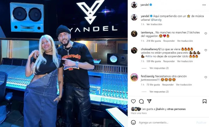Screen dimensions: 209x127
Task: Open jbalvin's profile from likes
Action: [160, 109]
